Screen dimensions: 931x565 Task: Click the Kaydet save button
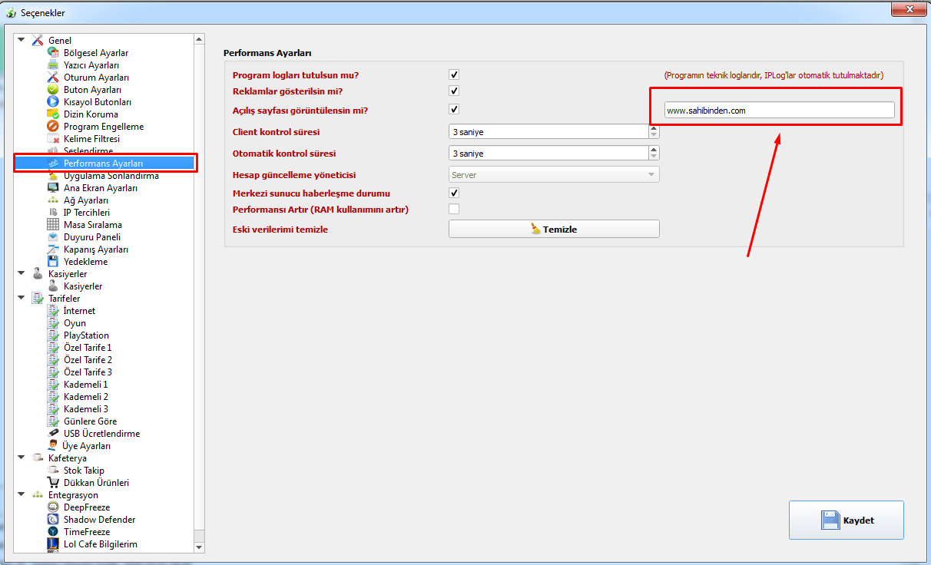tap(847, 520)
